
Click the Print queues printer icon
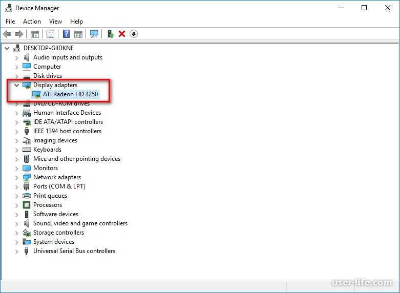coord(27,196)
